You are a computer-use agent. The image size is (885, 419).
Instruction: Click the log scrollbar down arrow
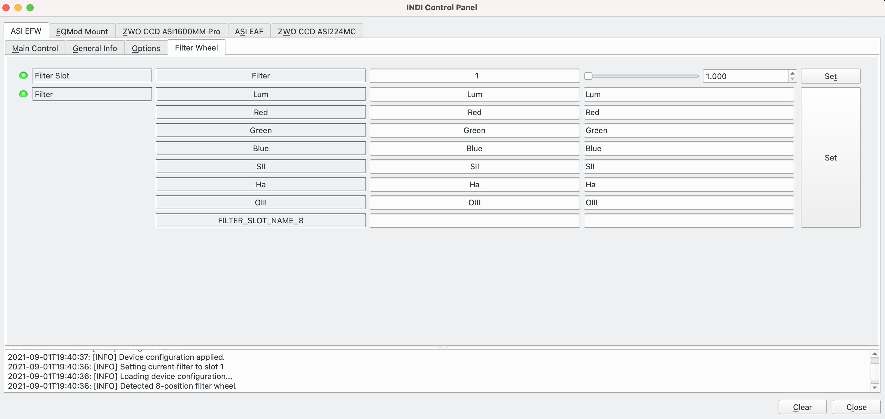[x=874, y=387]
